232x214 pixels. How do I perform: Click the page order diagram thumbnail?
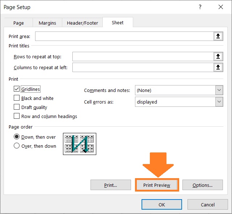click(x=80, y=144)
